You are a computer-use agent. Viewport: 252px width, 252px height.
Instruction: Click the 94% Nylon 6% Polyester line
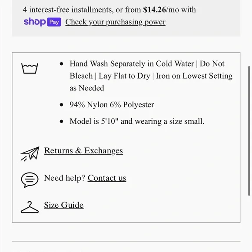point(112,105)
